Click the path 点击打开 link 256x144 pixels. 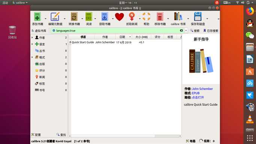tap(198, 97)
